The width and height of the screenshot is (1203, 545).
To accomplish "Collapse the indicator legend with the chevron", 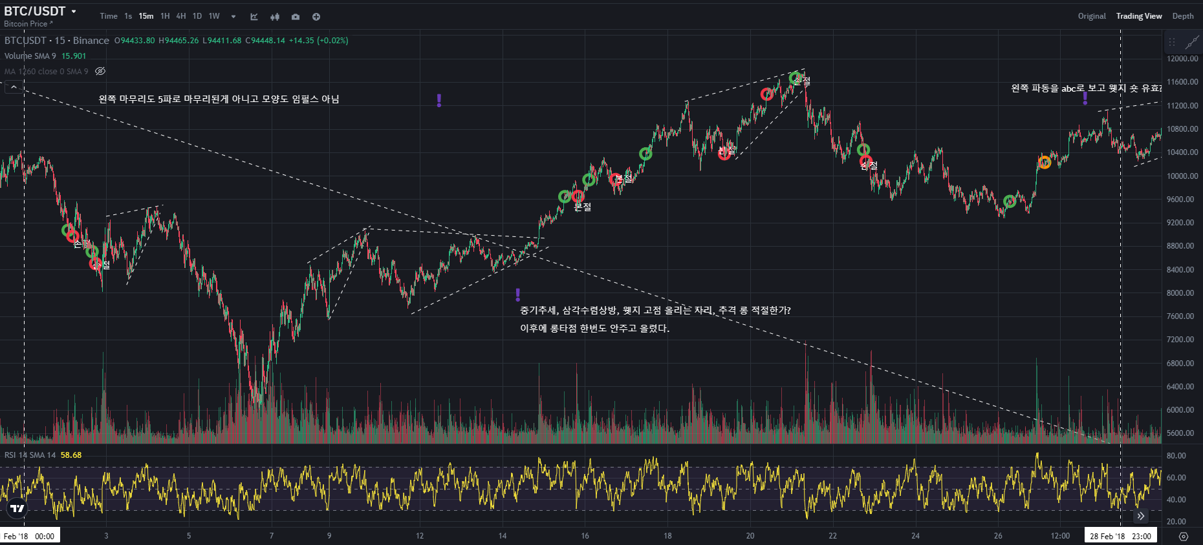I will [x=14, y=87].
